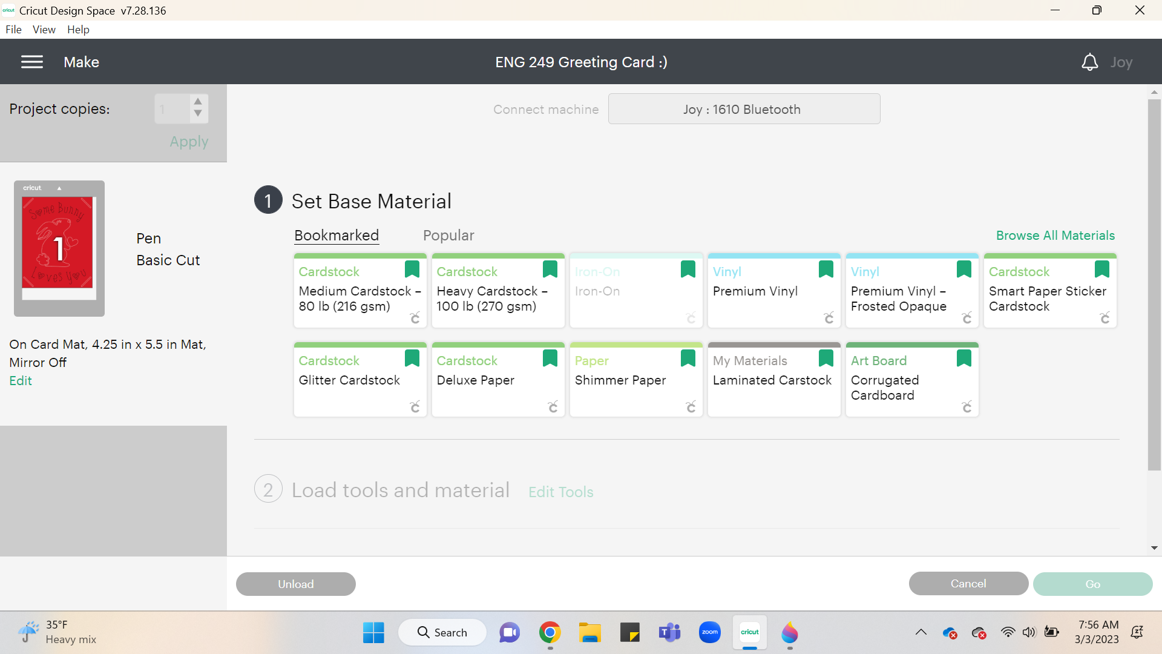Open Microsoft Teams from the taskbar

click(x=669, y=632)
